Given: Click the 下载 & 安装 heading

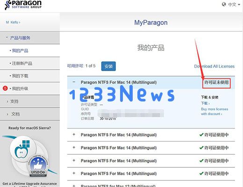Looking at the screenshot, I should (209, 97).
